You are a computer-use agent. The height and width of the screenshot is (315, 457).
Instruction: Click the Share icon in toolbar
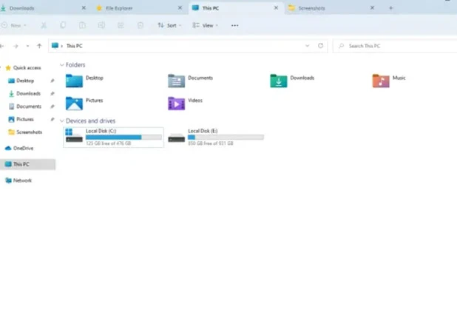[x=121, y=25]
